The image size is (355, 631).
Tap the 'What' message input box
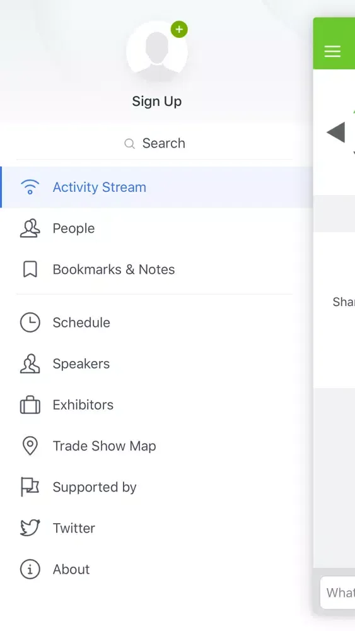(338, 593)
